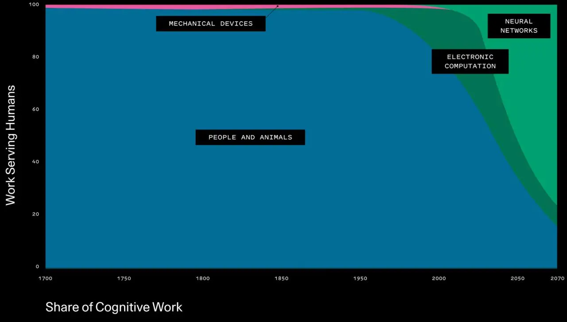Select the 2050 year marker

tap(517, 279)
